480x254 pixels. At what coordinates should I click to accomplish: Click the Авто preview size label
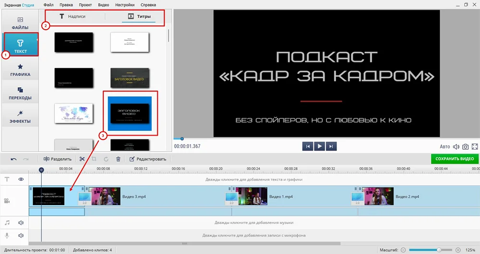coord(445,147)
